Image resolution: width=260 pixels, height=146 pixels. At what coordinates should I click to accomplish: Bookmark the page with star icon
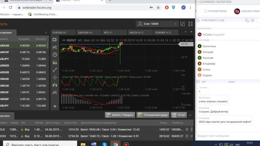(x=158, y=8)
